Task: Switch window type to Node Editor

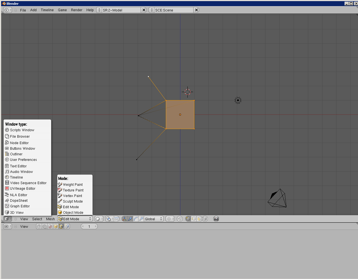Action: tap(27, 143)
